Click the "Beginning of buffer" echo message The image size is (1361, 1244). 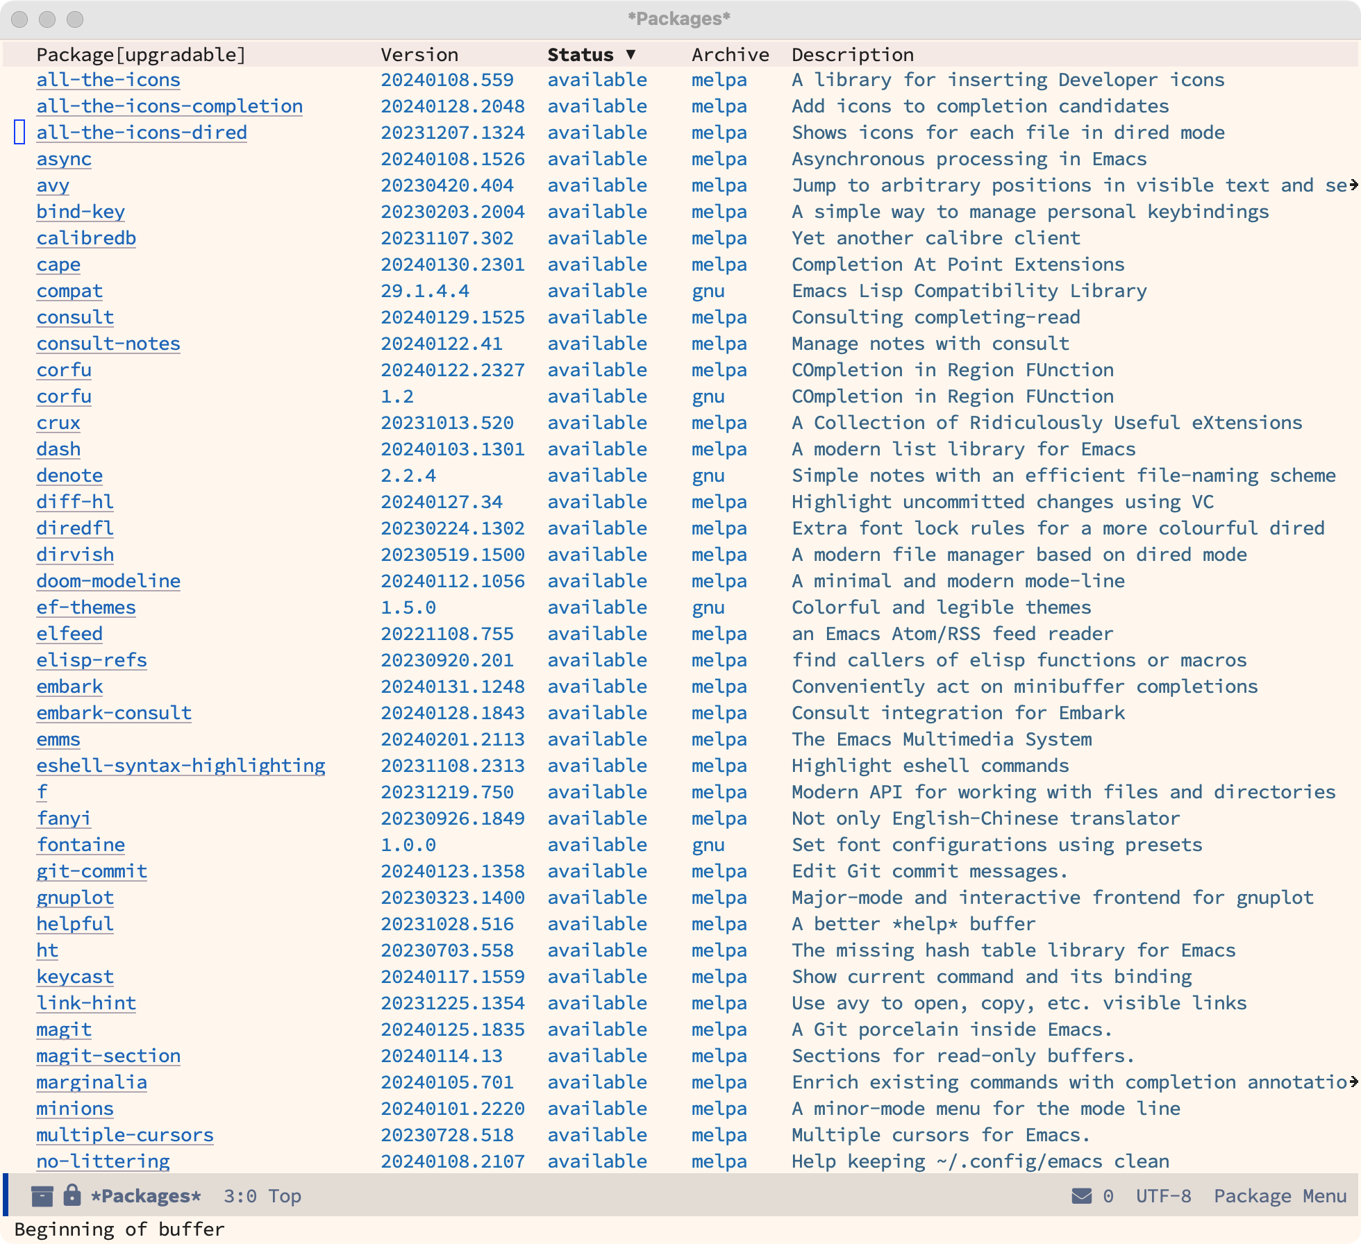click(119, 1229)
